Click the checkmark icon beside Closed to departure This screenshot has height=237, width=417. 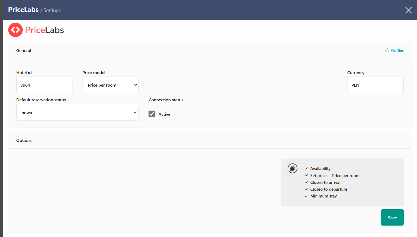click(306, 189)
